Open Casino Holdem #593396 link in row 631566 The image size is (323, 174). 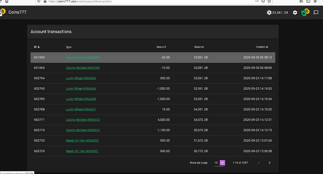tap(83, 57)
